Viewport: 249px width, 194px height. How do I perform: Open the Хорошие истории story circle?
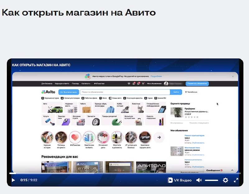click(47, 137)
